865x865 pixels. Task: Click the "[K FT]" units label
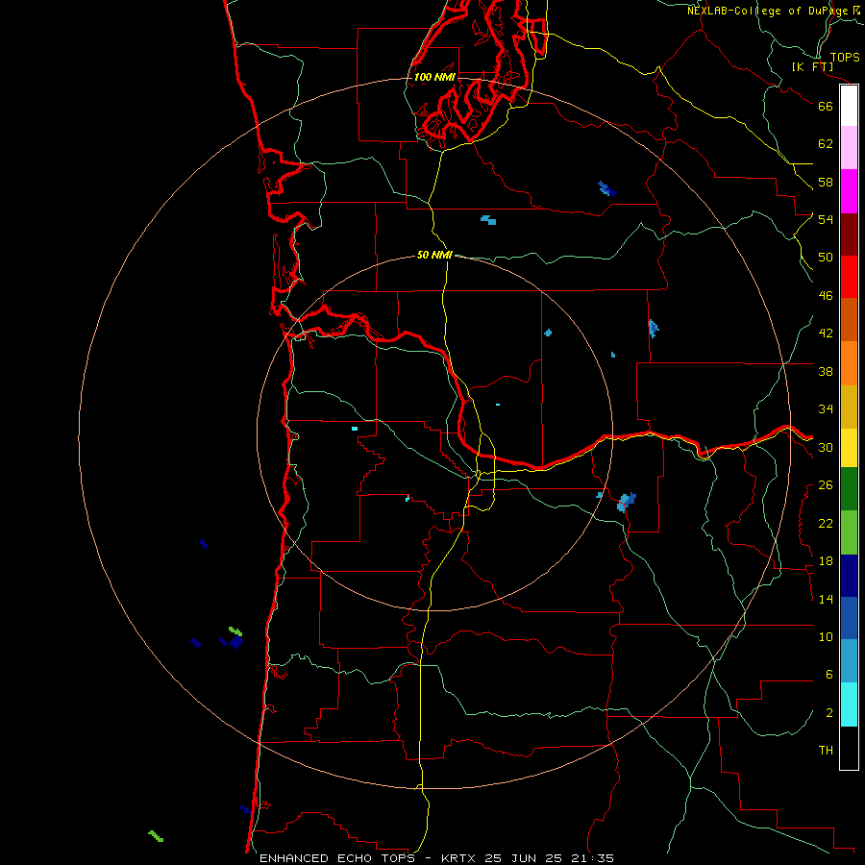(812, 66)
